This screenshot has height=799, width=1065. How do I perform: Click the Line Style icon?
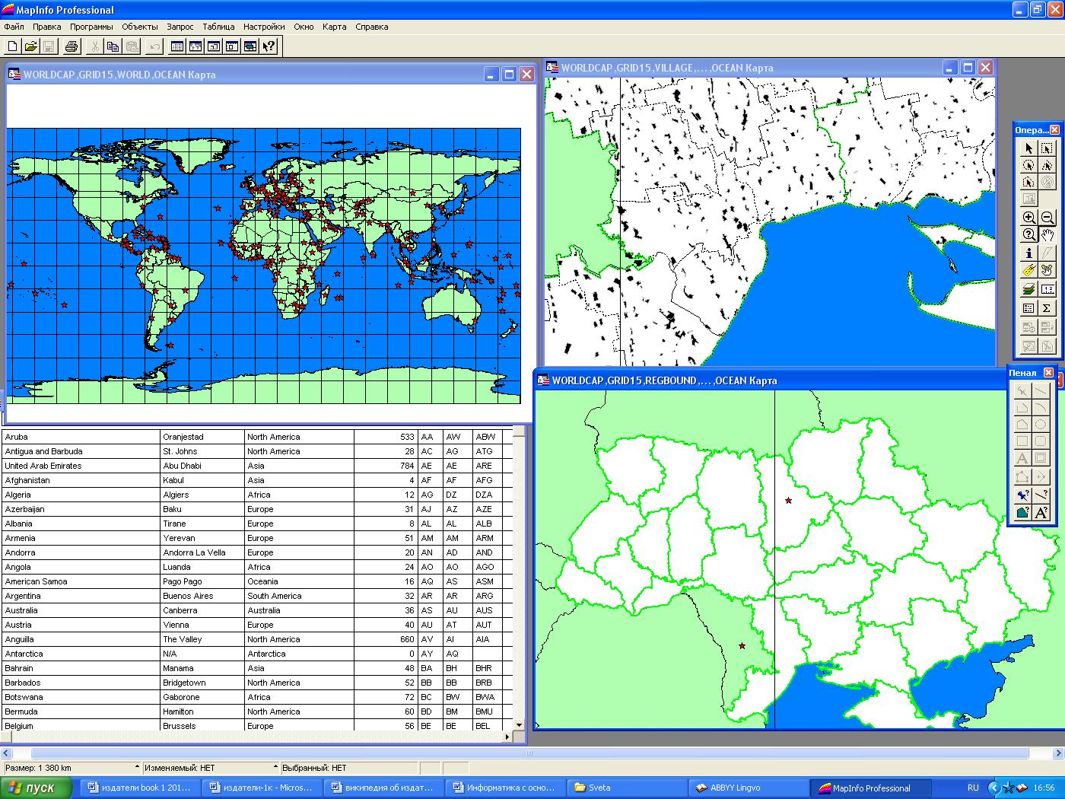(x=1041, y=495)
